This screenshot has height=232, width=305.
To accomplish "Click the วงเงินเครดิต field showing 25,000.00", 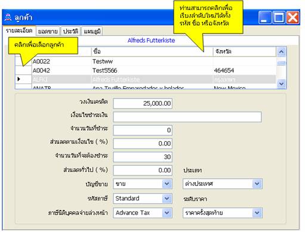I will 143,103.
